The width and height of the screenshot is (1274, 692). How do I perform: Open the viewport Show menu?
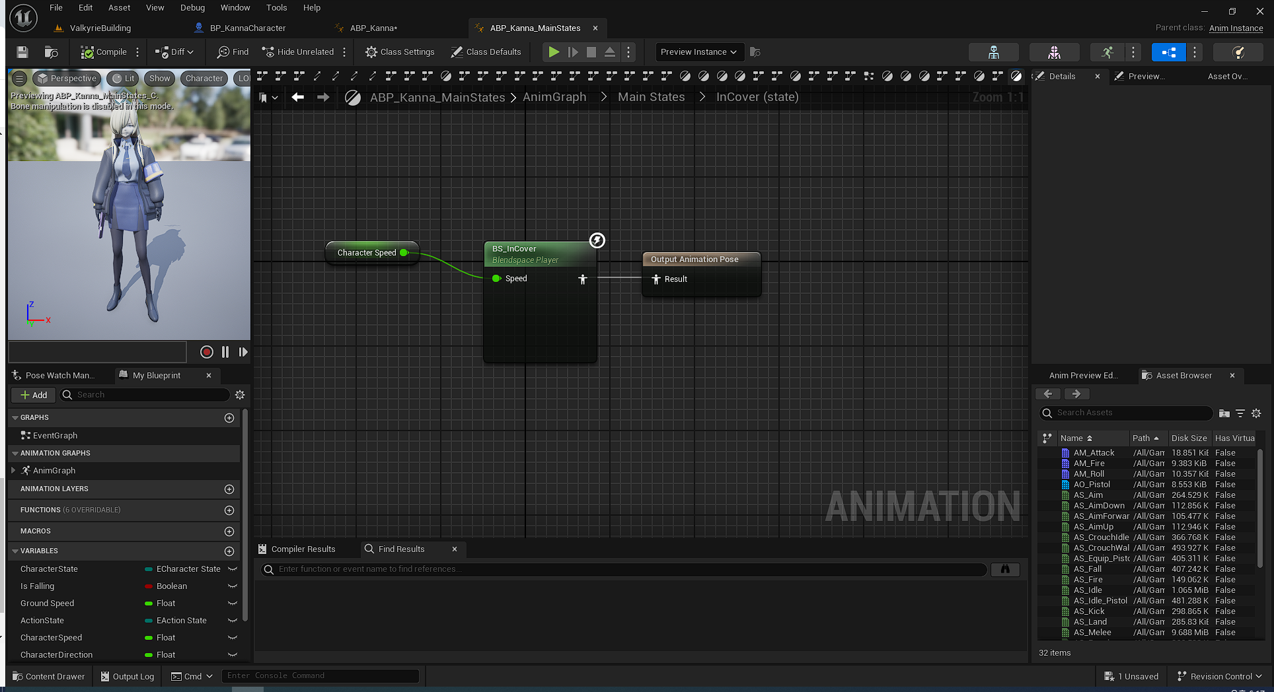pos(159,79)
